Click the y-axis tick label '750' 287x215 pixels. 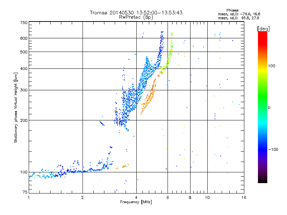(x=24, y=23)
